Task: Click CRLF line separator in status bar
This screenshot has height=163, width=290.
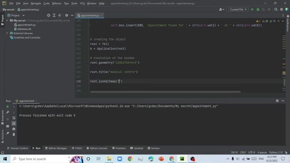Action: coord(243,153)
